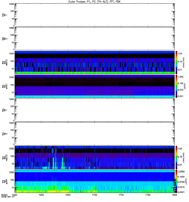Click the thb scm1 nT color bar
The width and height of the screenshot is (189, 202).
pyautogui.click(x=176, y=86)
